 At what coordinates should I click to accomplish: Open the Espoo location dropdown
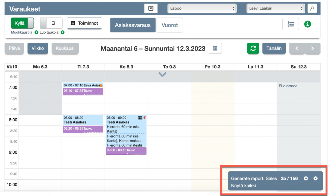coord(202,8)
